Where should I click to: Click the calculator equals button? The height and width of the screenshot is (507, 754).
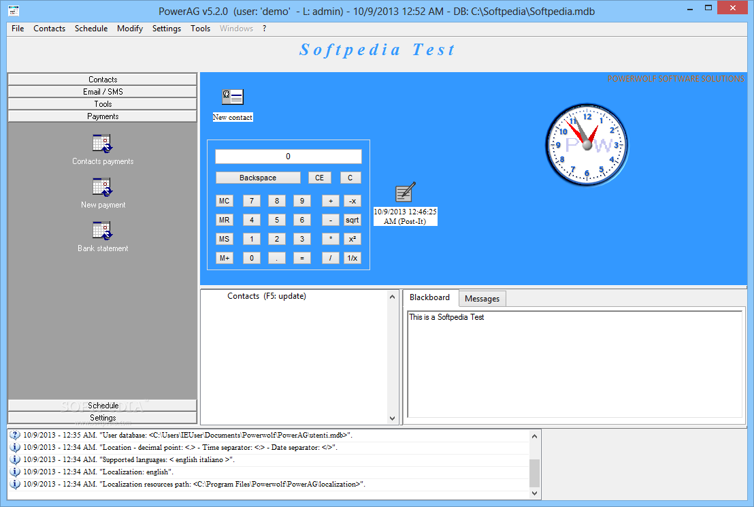click(x=302, y=258)
